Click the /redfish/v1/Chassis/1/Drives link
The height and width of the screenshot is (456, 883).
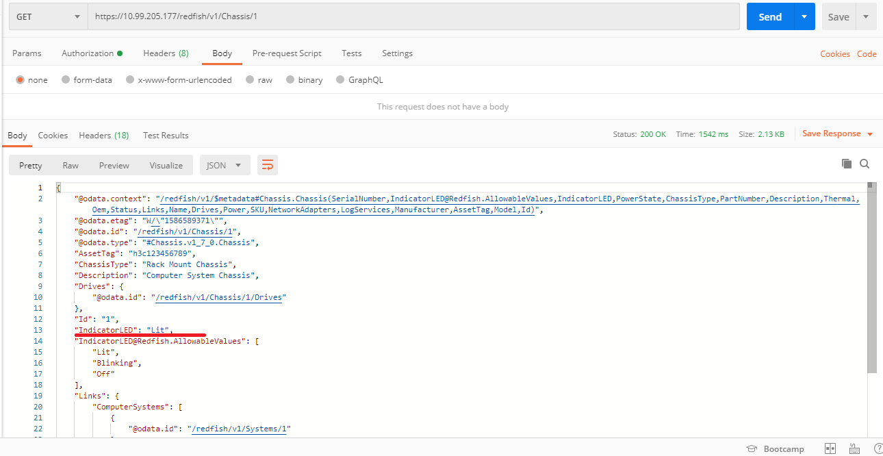(220, 297)
